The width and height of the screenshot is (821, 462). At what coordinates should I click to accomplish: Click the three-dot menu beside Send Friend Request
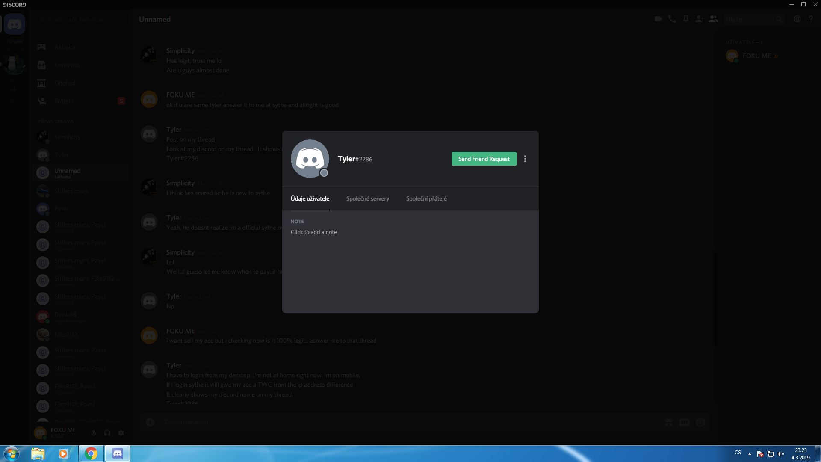click(525, 159)
